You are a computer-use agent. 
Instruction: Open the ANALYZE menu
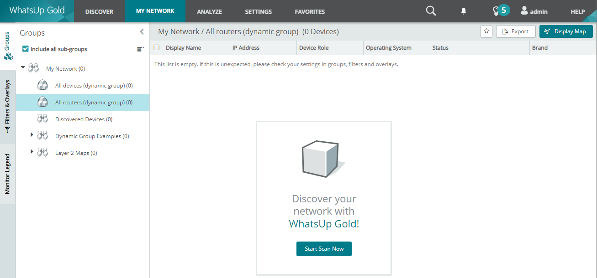[209, 12]
